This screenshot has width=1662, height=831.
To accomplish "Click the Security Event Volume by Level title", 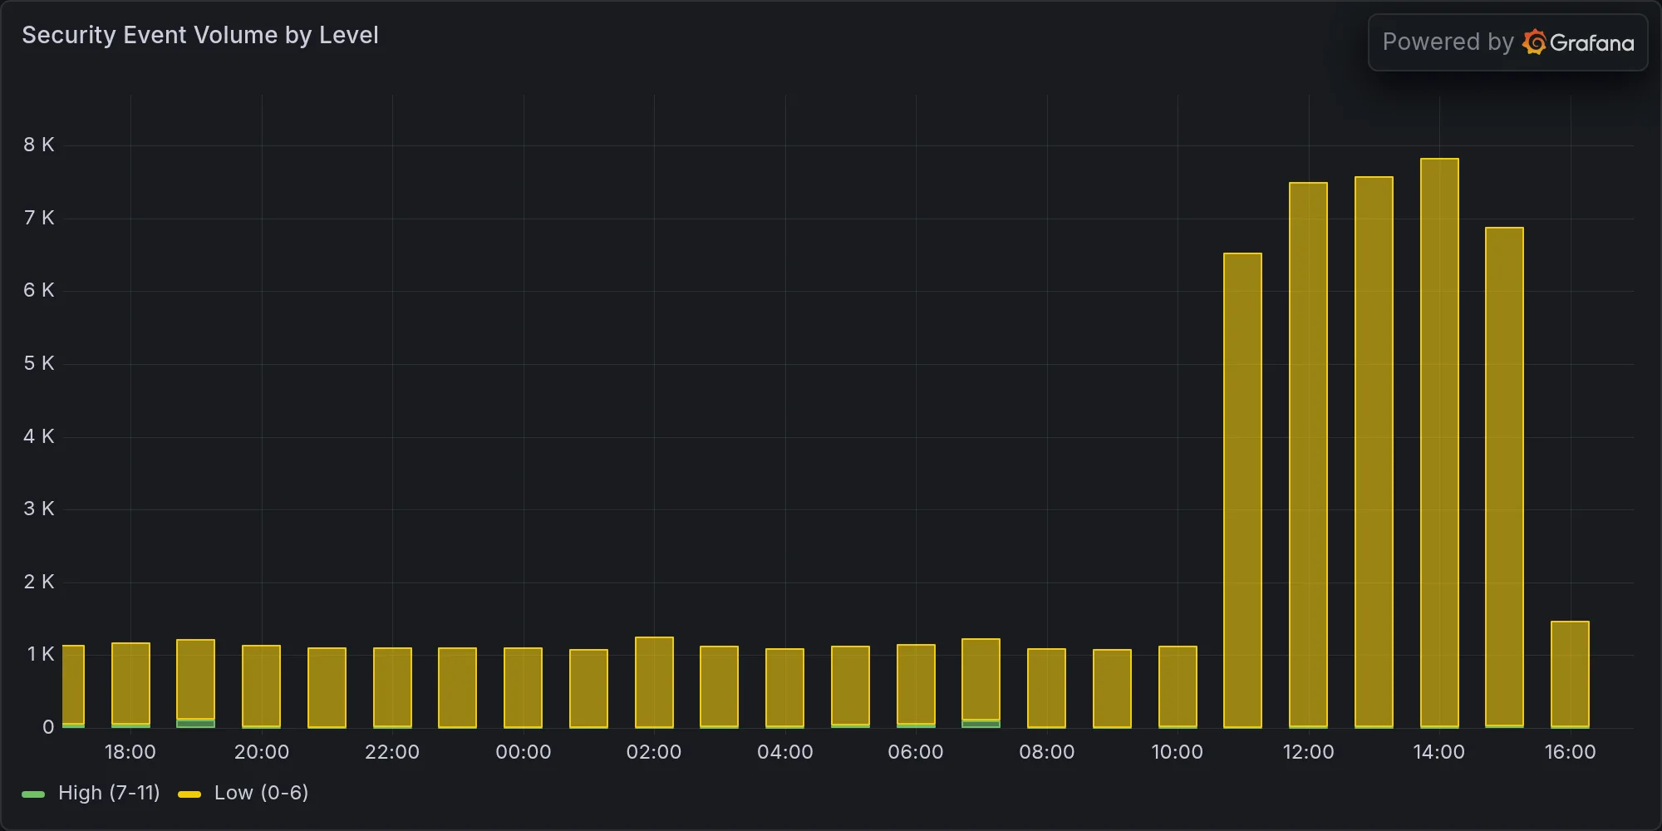I will click(200, 35).
